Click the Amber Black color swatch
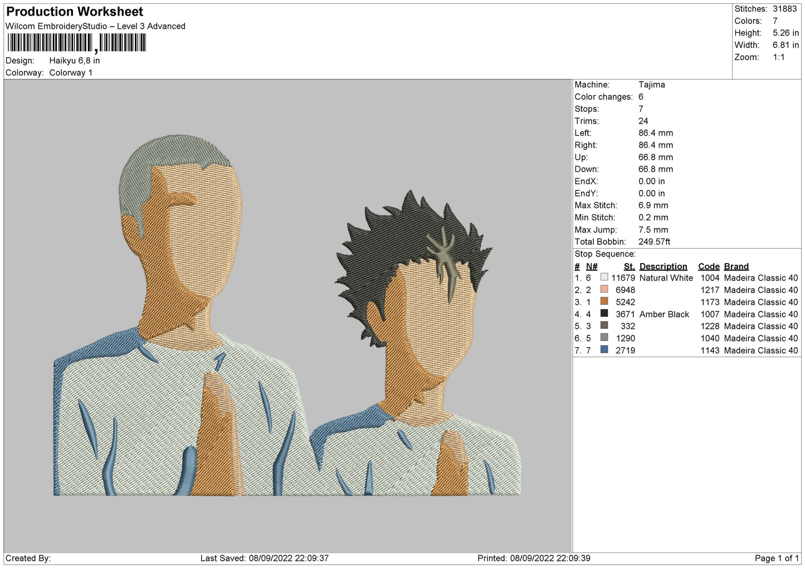The height and width of the screenshot is (568, 805). coord(604,314)
